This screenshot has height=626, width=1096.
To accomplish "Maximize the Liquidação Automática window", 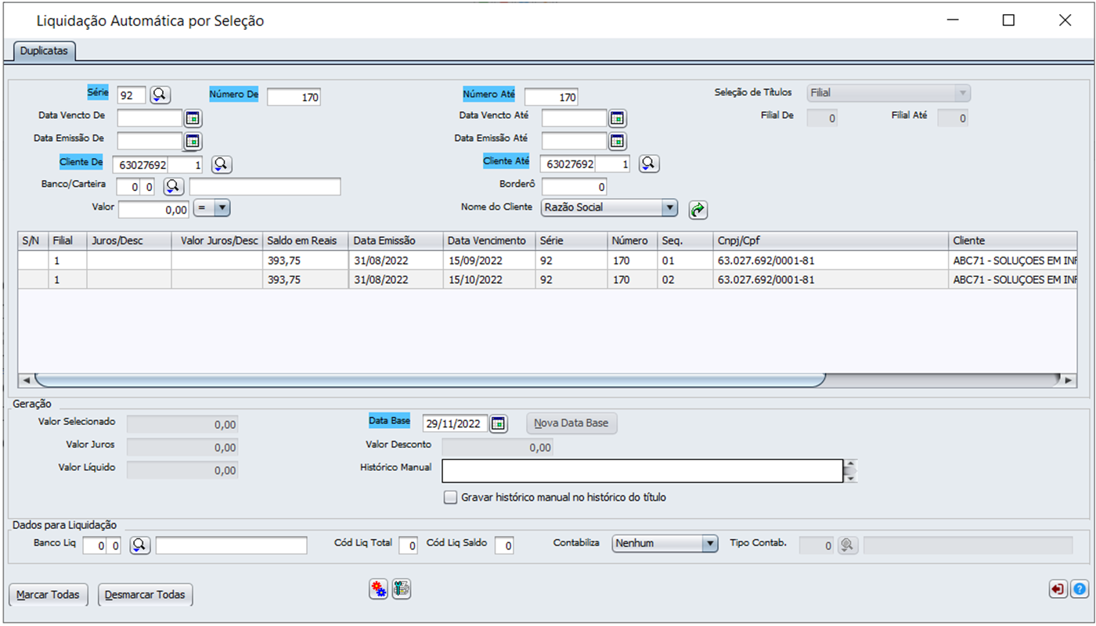I will (1008, 21).
